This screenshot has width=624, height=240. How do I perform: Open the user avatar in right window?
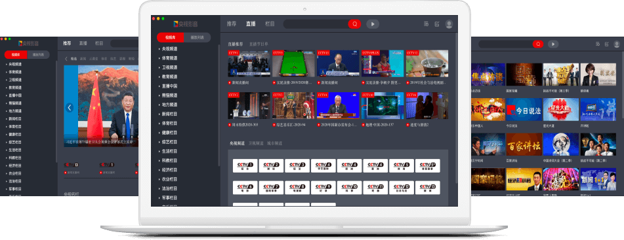pos(616,44)
